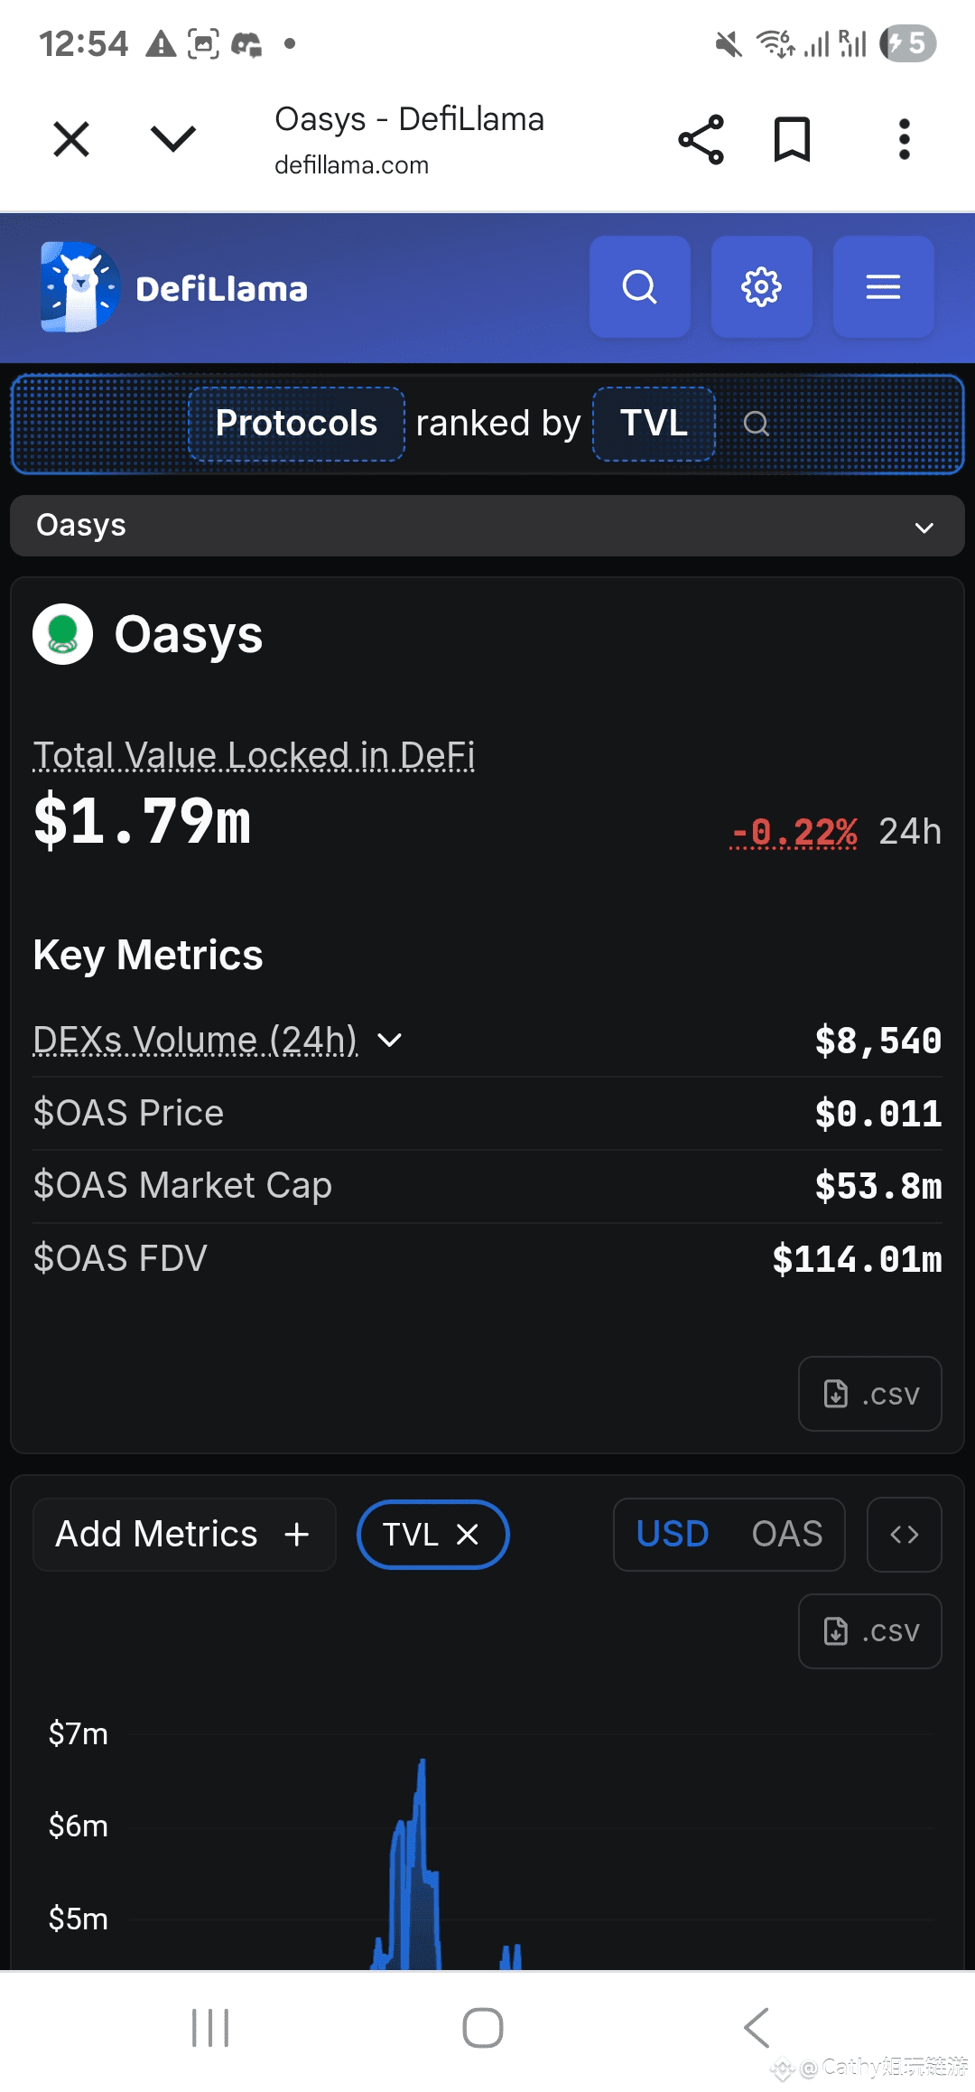Expand the DEXs Volume (24h) row
The height and width of the screenshot is (2092, 975).
(389, 1041)
